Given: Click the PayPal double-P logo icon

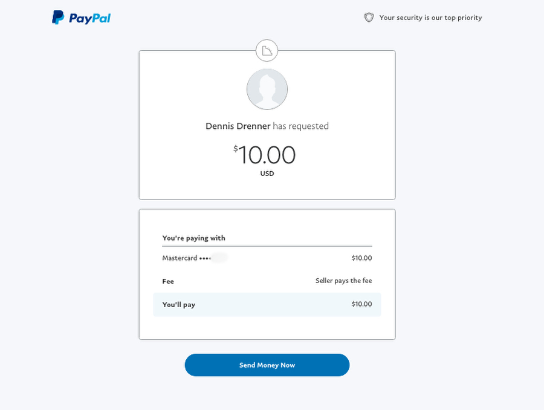Looking at the screenshot, I should click(58, 18).
